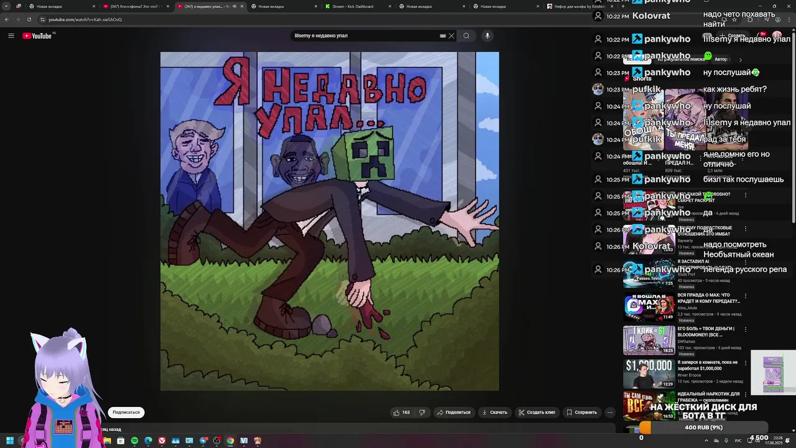The image size is (796, 448).
Task: Close the Stream - Kick Dashboard tab
Action: tap(390, 6)
